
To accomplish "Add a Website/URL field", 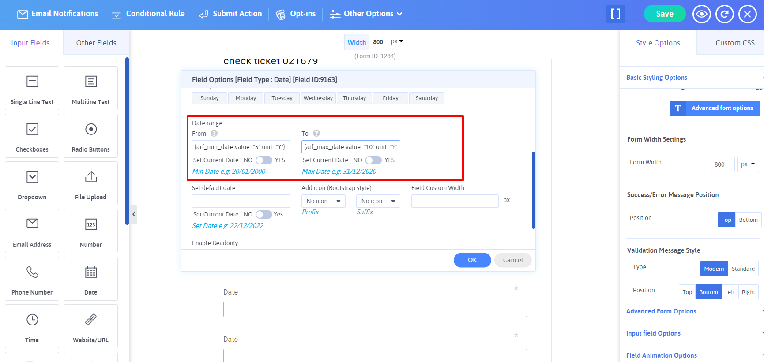I will tap(90, 326).
